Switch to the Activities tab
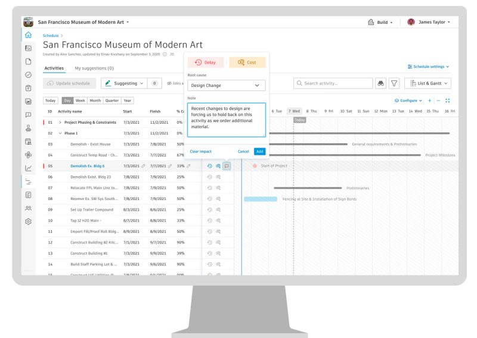The width and height of the screenshot is (477, 338). pyautogui.click(x=54, y=68)
